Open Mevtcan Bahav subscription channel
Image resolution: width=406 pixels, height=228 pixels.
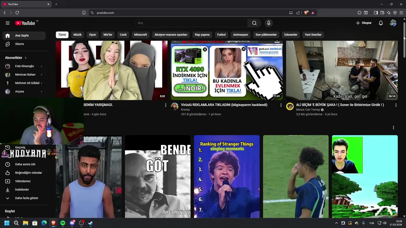click(x=25, y=74)
